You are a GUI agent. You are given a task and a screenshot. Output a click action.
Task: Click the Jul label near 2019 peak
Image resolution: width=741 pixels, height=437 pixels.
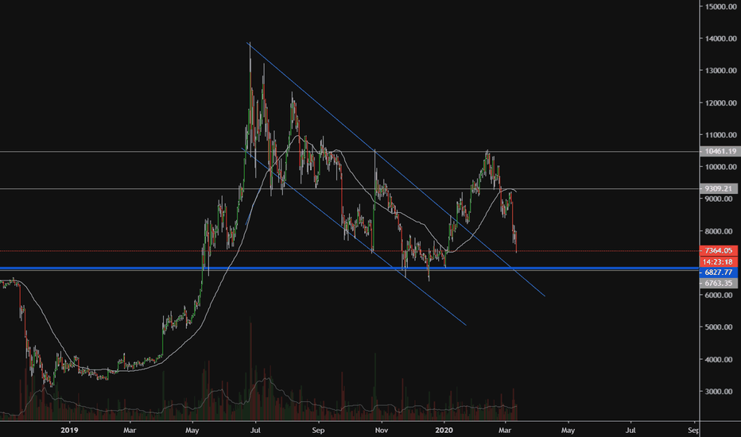point(256,431)
